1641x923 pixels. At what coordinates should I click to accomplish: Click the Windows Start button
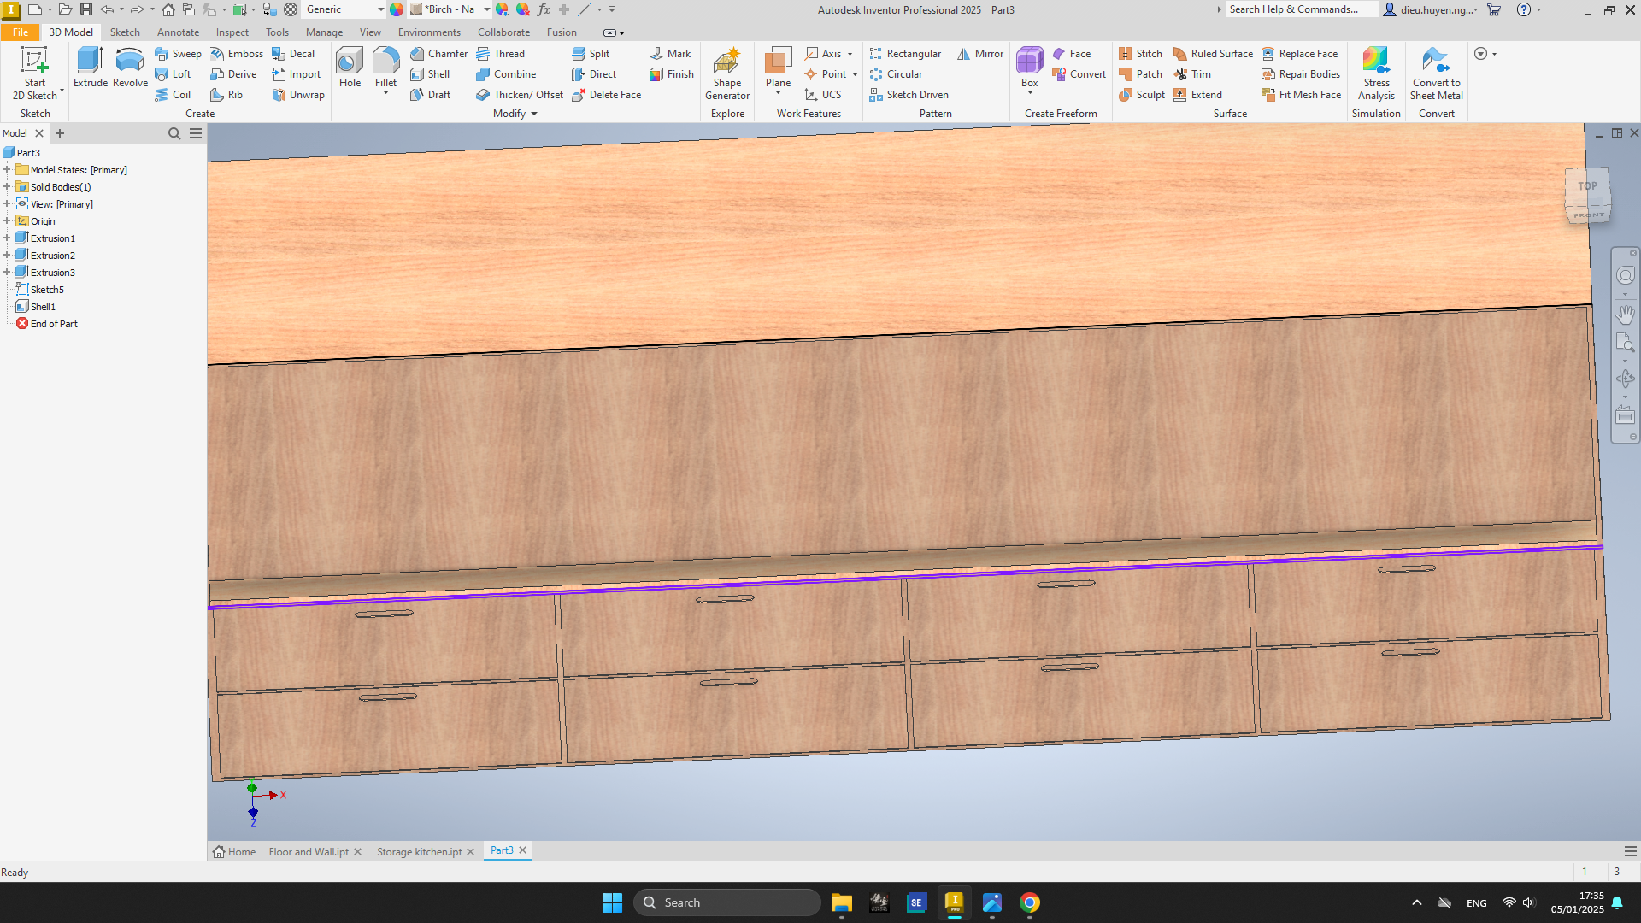point(612,902)
